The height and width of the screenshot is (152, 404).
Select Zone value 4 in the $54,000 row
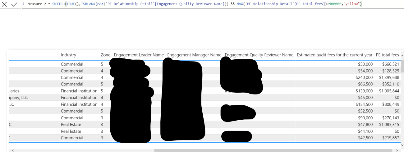(102, 71)
